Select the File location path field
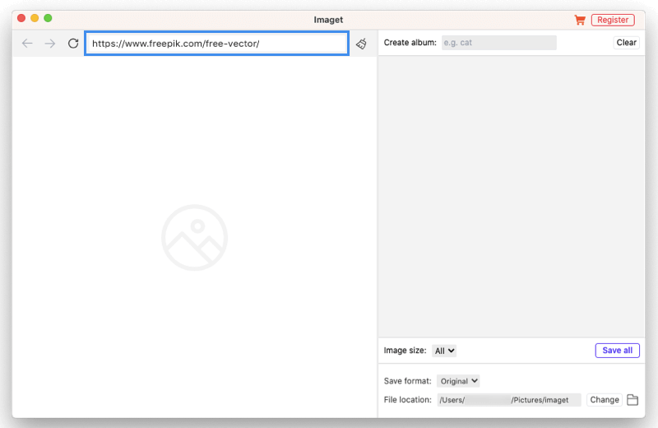Viewport: 658px width, 428px height. [x=507, y=400]
